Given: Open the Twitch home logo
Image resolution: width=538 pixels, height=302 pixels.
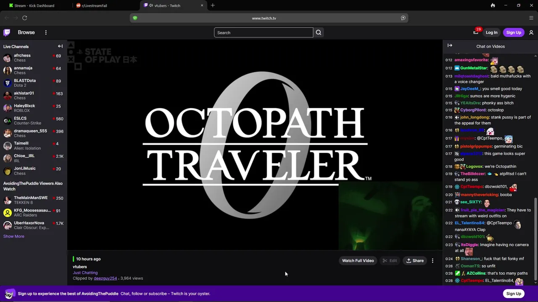Looking at the screenshot, I should click(x=7, y=32).
